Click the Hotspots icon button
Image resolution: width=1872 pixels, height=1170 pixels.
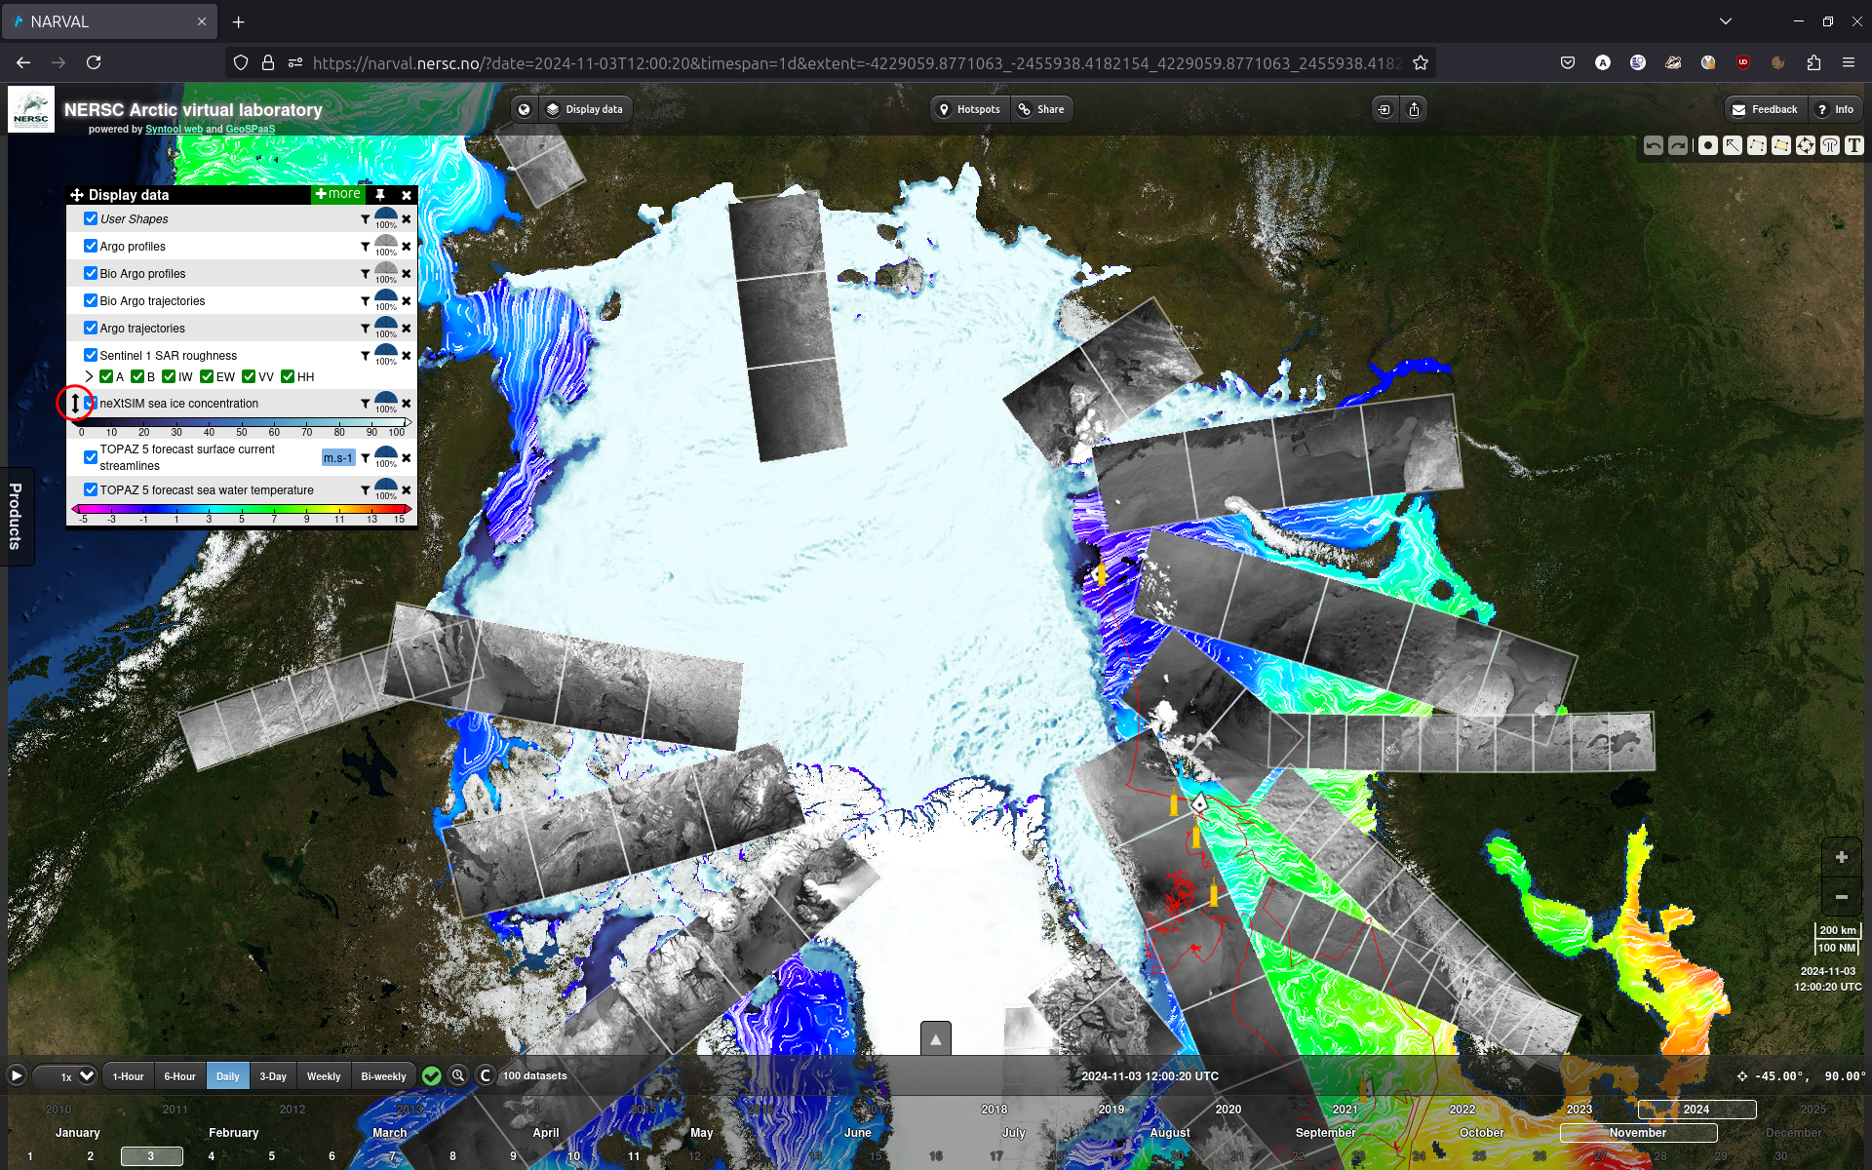[x=944, y=109]
